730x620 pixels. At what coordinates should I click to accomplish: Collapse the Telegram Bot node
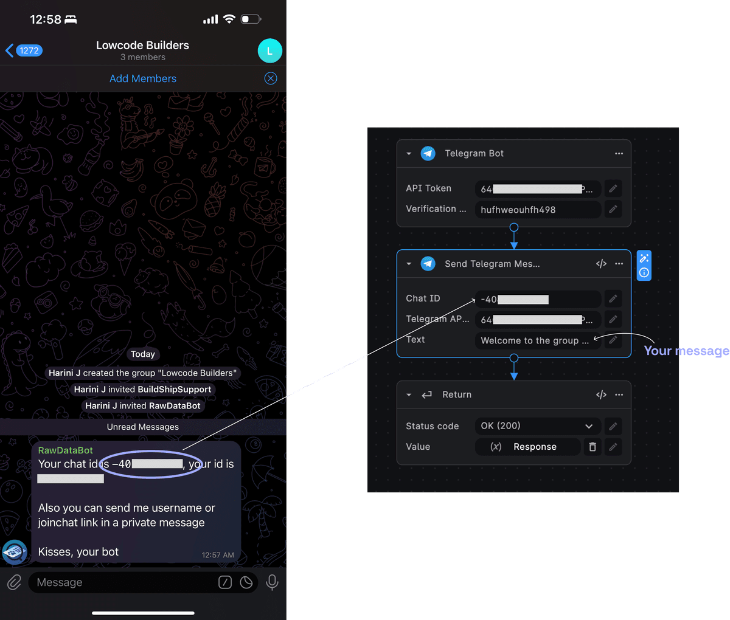coord(409,154)
